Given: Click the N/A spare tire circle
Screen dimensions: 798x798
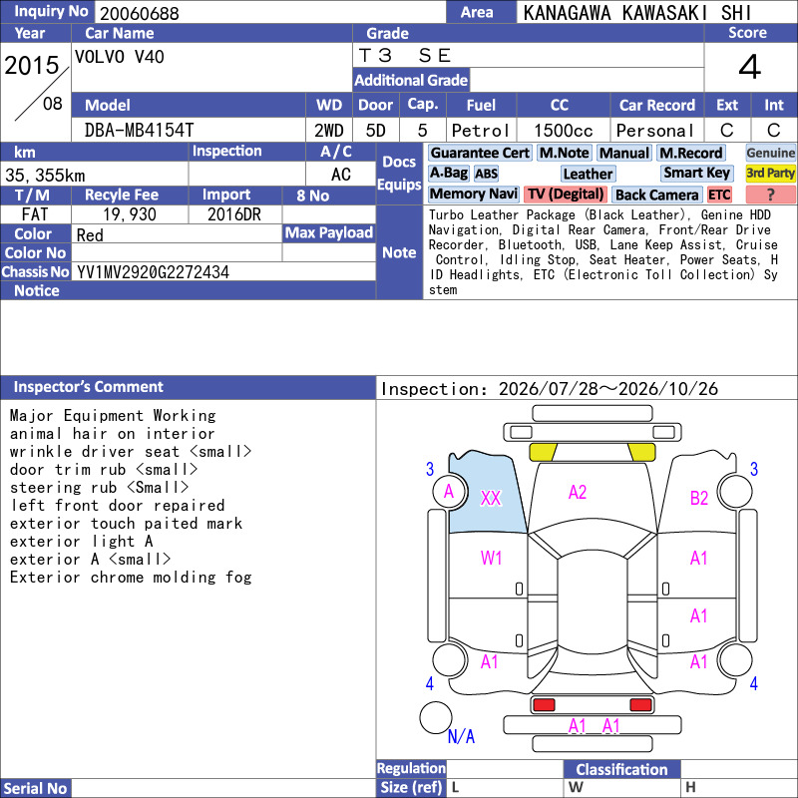Looking at the screenshot, I should coord(436,717).
